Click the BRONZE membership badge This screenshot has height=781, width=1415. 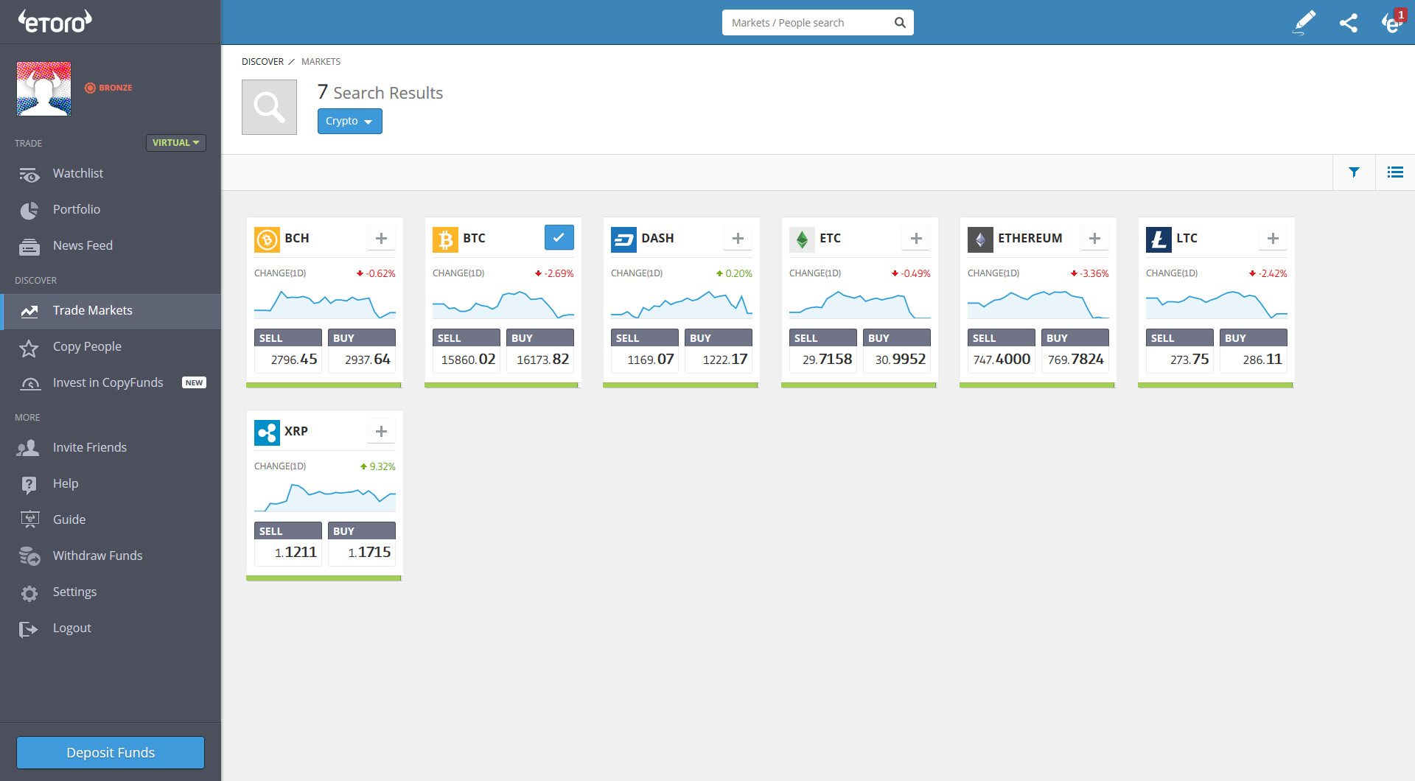(x=108, y=88)
